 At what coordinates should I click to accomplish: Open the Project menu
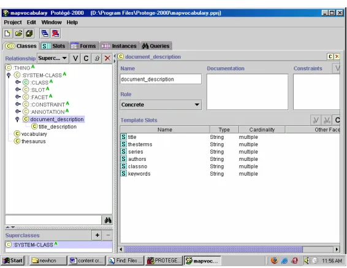13,22
